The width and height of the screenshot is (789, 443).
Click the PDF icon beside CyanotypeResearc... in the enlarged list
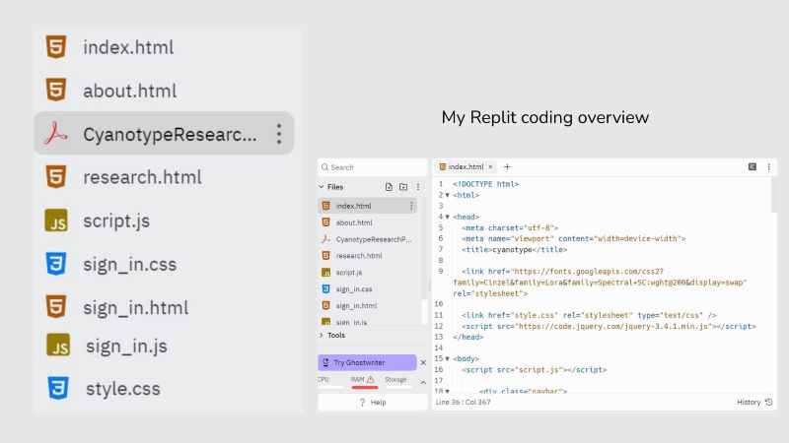(x=55, y=134)
